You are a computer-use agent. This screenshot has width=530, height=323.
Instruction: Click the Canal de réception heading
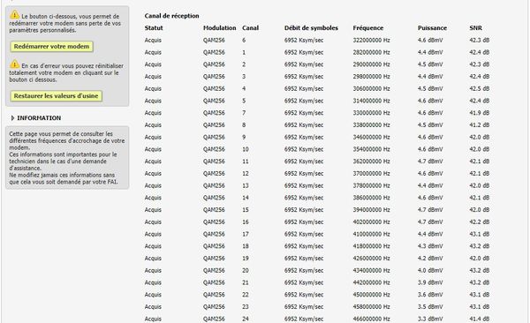171,16
